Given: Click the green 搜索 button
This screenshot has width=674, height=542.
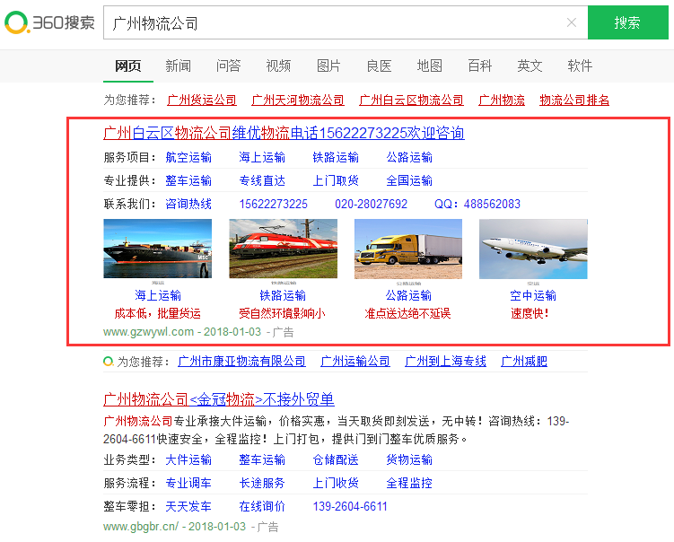Looking at the screenshot, I should 627,22.
